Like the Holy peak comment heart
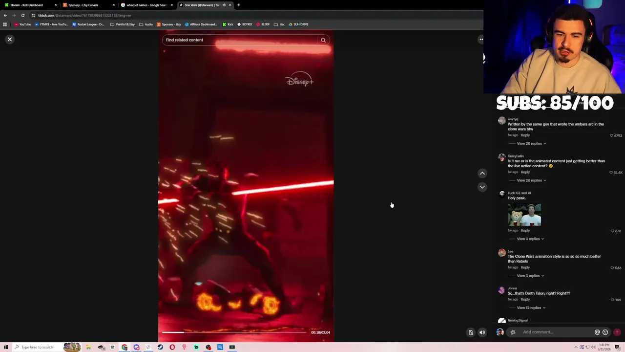The image size is (625, 352). tap(612, 231)
